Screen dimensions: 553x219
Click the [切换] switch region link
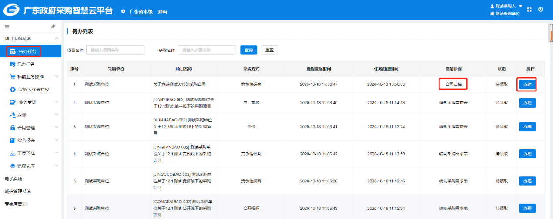[162, 12]
